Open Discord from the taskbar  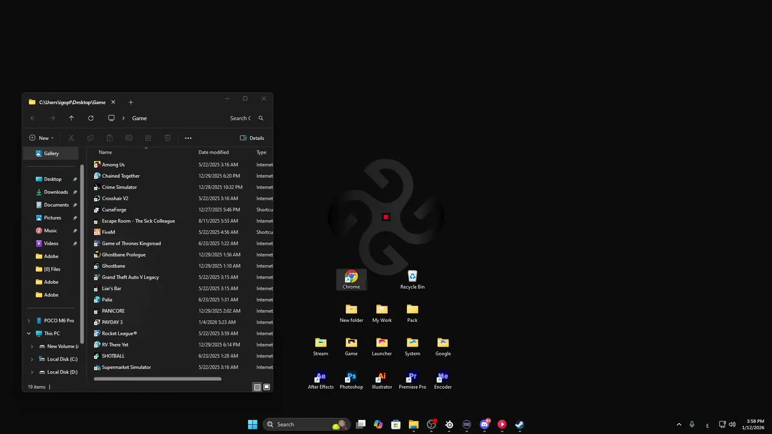[x=484, y=424]
